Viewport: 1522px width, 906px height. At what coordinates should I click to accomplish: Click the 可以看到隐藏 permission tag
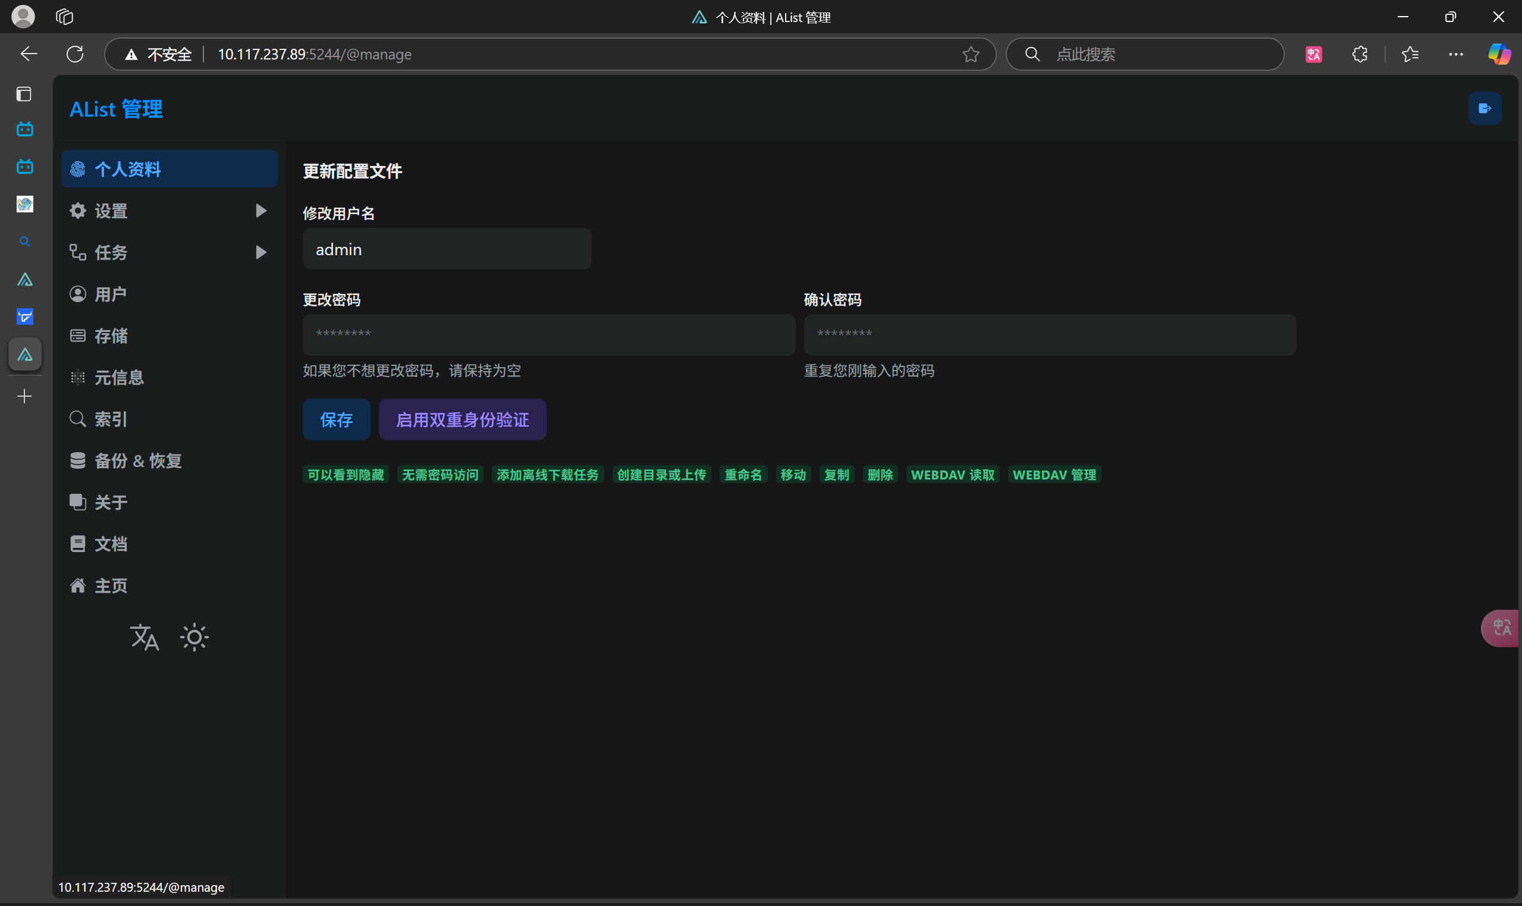[346, 474]
